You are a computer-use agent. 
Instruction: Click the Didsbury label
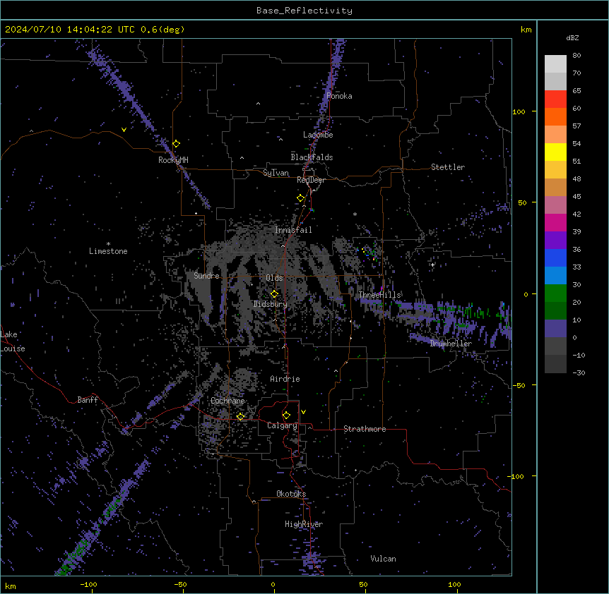coord(271,304)
